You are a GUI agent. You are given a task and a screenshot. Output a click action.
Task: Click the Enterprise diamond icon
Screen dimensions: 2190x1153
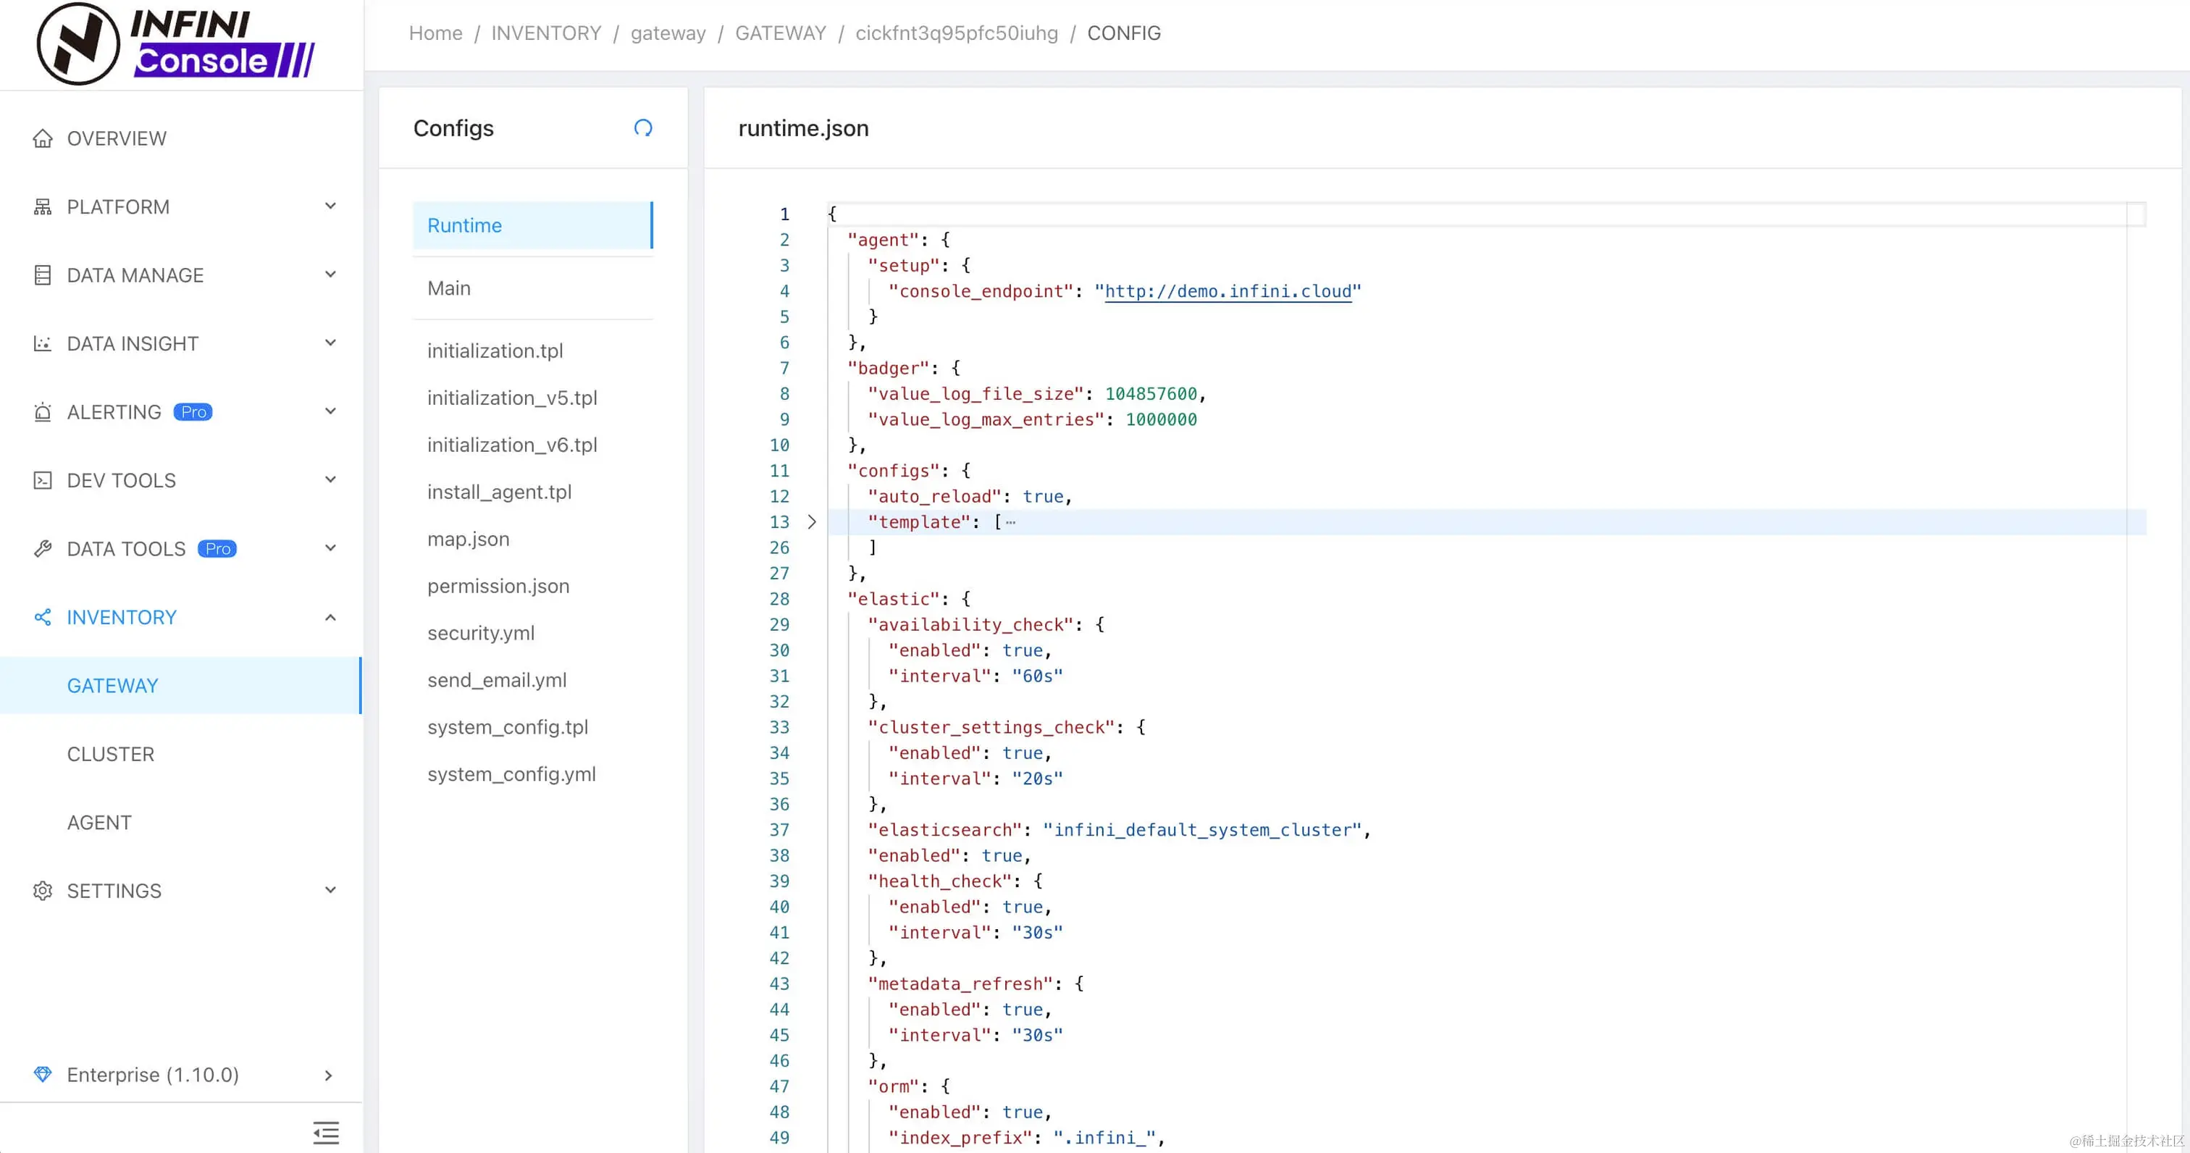point(43,1074)
